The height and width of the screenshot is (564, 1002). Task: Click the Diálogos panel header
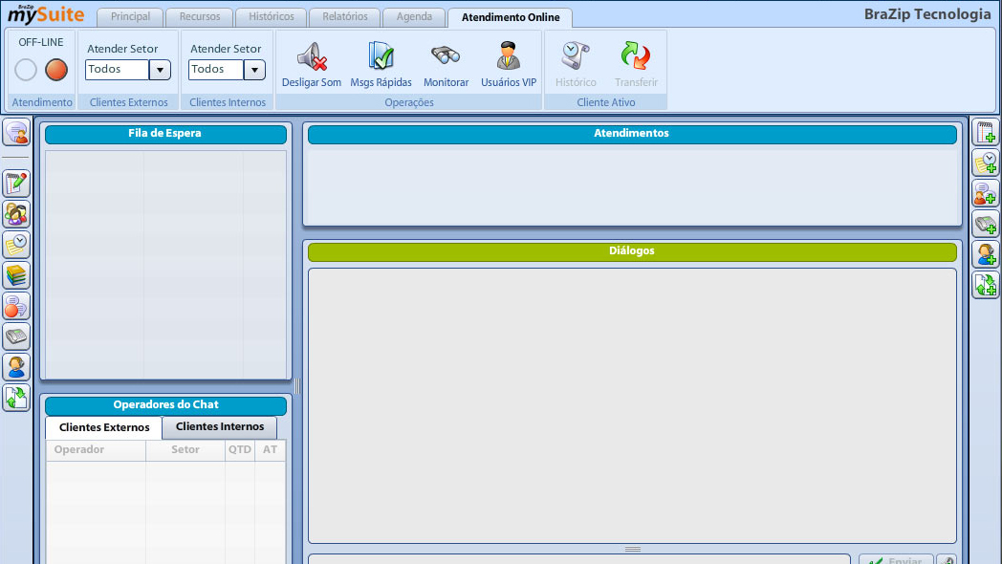coord(632,251)
